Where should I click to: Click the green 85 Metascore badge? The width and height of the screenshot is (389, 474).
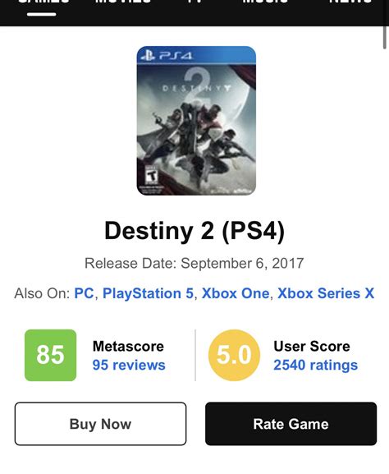(x=50, y=355)
